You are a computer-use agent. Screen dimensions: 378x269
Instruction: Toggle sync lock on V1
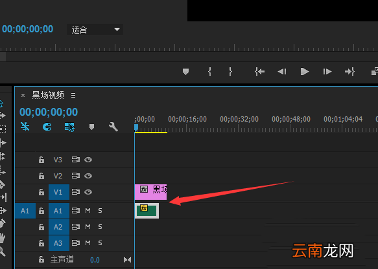tap(76, 192)
